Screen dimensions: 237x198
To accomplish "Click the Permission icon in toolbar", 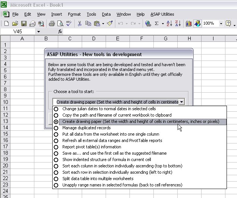I will [x=32, y=24].
